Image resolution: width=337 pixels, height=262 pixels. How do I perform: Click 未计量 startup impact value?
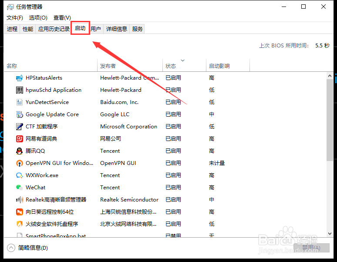coord(217,163)
